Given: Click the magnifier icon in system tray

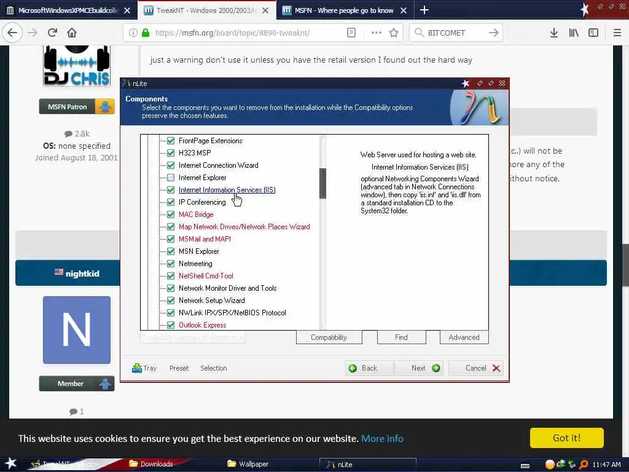Looking at the screenshot, I should tap(584, 465).
